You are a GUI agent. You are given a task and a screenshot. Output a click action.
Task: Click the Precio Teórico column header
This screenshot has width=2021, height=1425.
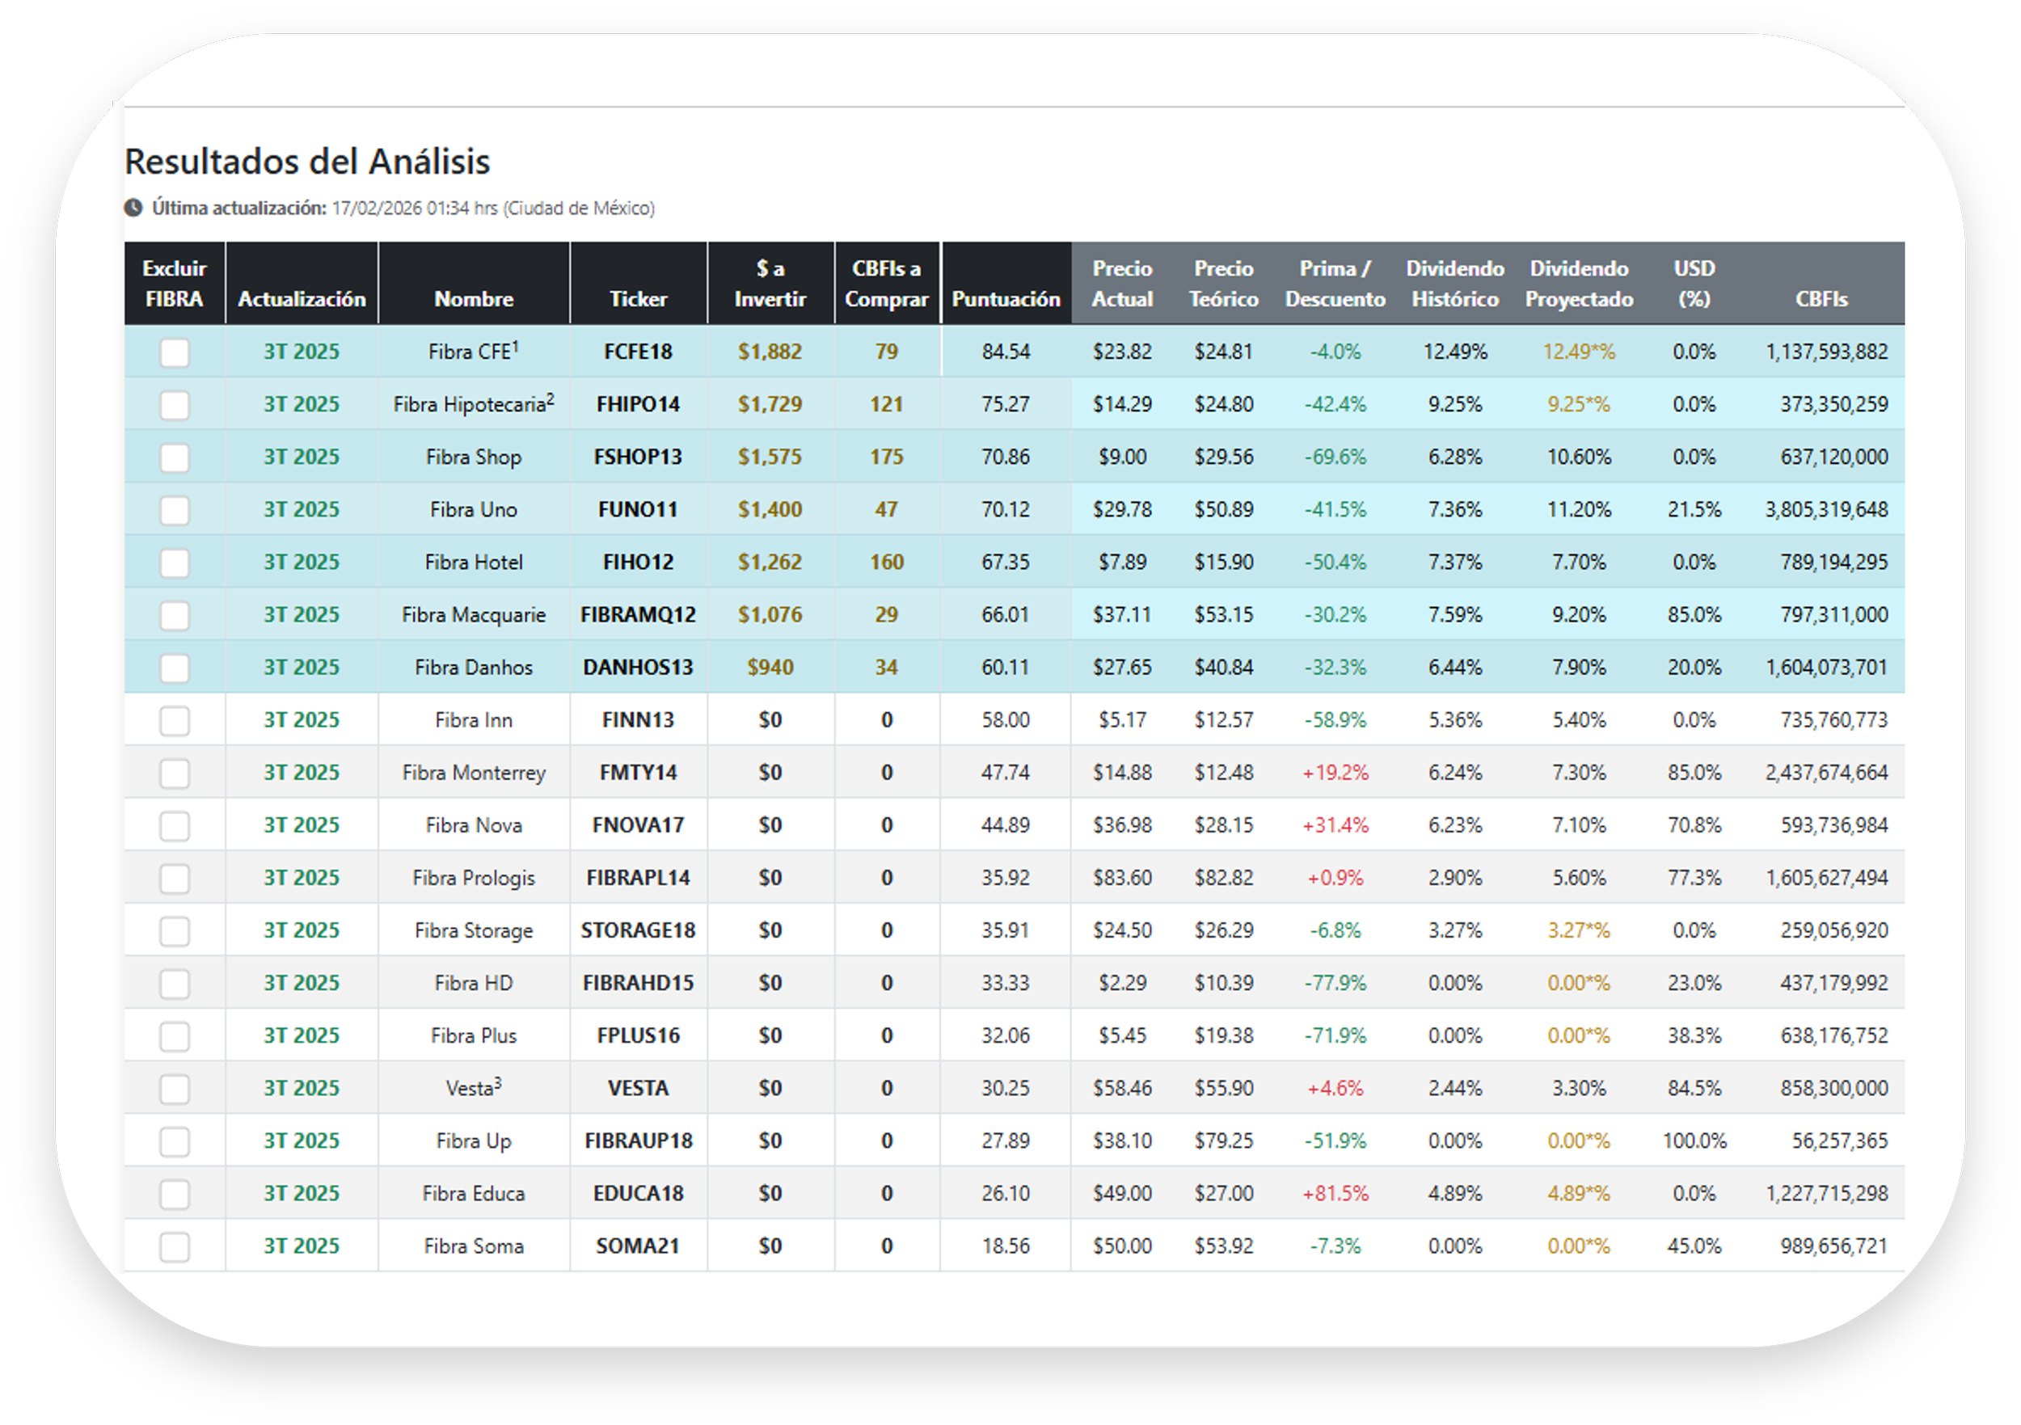pos(1224,284)
